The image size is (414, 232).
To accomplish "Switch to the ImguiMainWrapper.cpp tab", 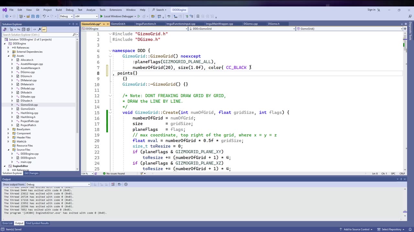I will pos(219,24).
